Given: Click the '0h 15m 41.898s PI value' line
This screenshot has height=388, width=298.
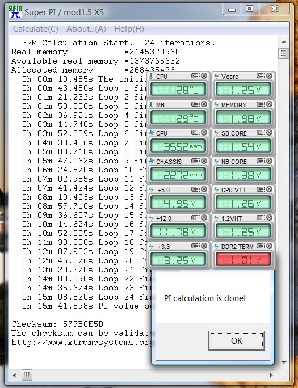Looking at the screenshot, I should click(87, 306).
